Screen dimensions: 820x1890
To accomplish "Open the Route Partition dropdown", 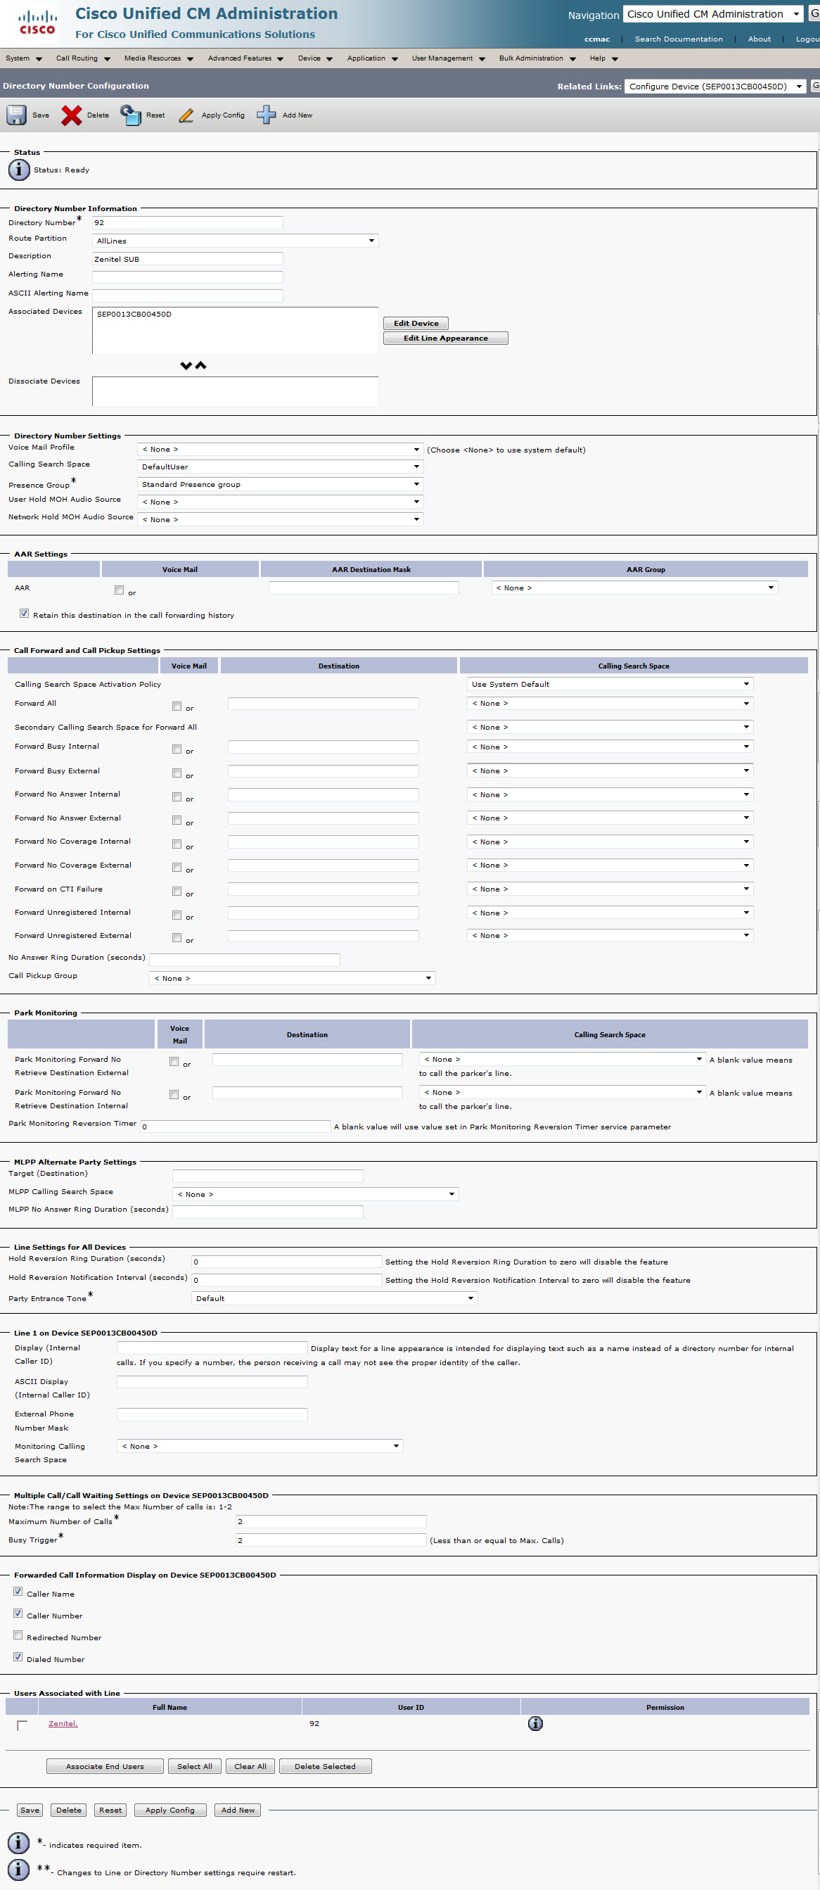I will (x=235, y=241).
